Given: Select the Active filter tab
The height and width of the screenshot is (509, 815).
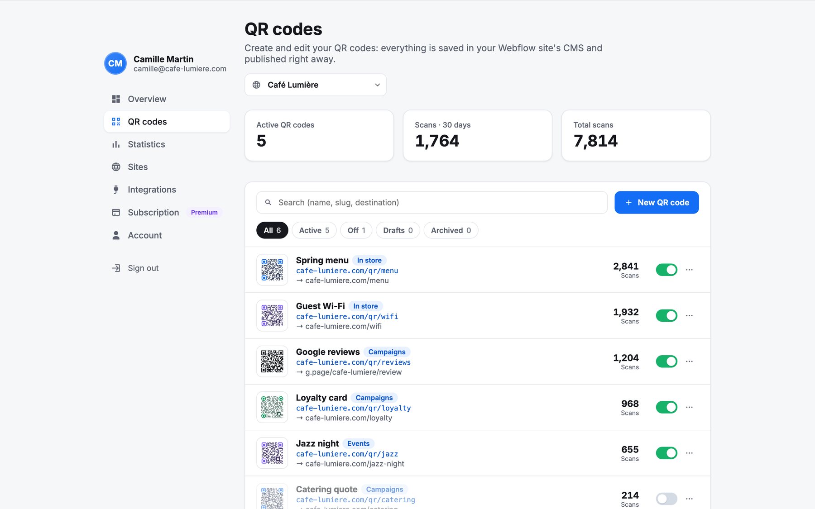Looking at the screenshot, I should 314,230.
